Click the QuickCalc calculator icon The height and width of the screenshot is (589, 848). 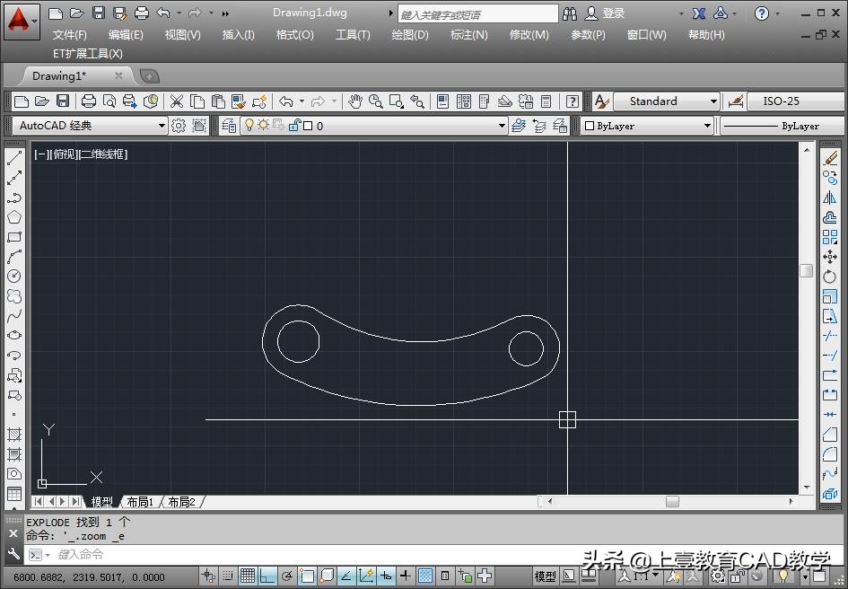pyautogui.click(x=546, y=101)
